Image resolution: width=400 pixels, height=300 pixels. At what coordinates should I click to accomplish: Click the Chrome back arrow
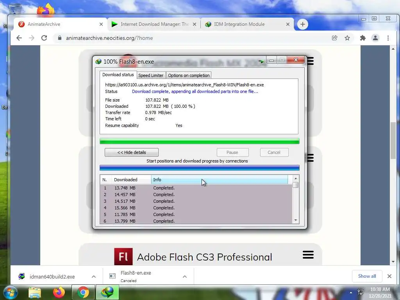click(19, 38)
